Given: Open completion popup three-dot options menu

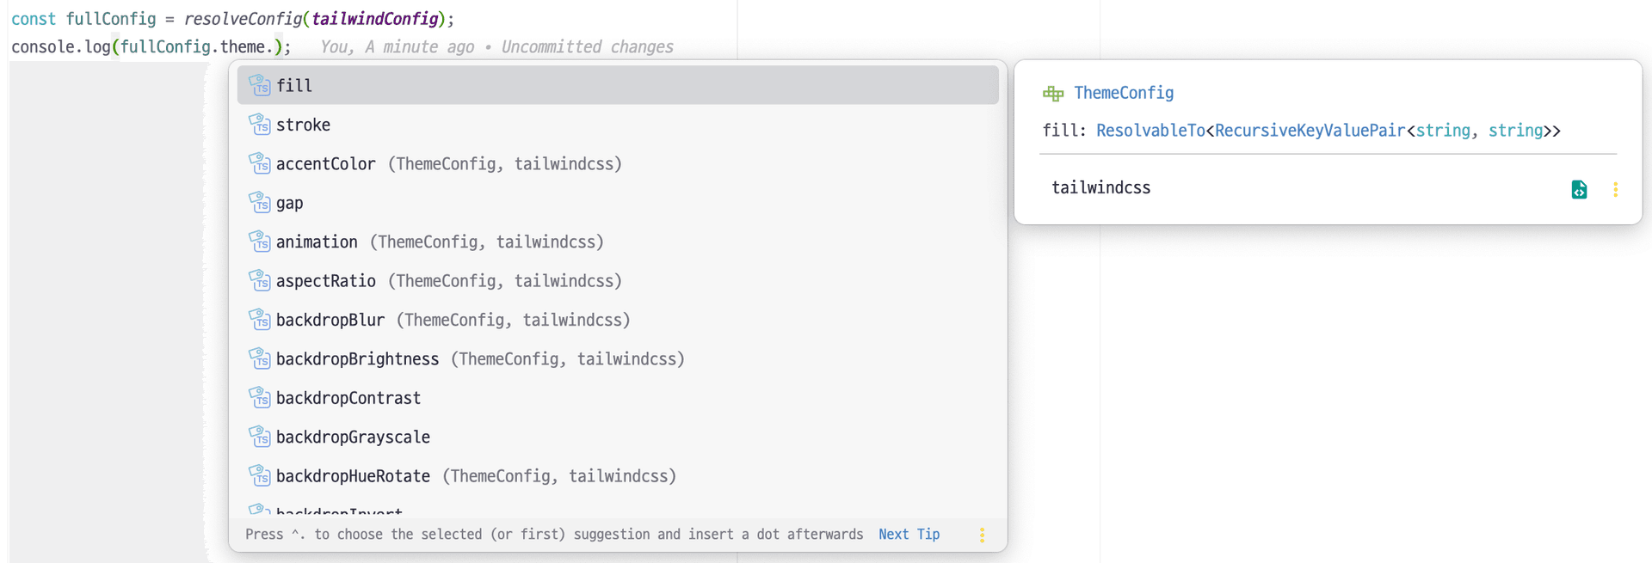Looking at the screenshot, I should tap(982, 535).
